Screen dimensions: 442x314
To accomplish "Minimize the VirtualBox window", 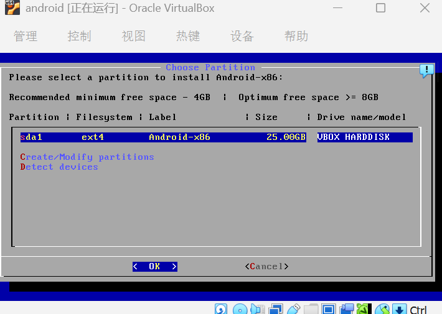I will pyautogui.click(x=337, y=8).
